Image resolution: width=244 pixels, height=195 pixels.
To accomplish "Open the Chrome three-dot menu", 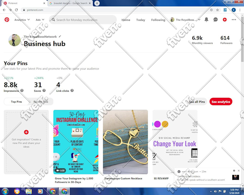I will click(240, 10).
